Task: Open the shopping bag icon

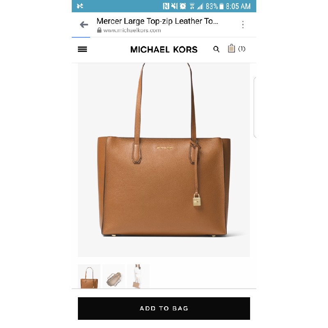Action: 231,48
